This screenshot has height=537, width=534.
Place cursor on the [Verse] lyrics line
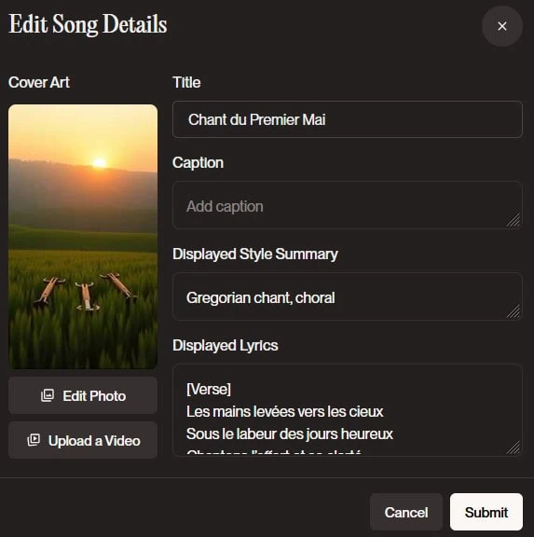tap(209, 389)
